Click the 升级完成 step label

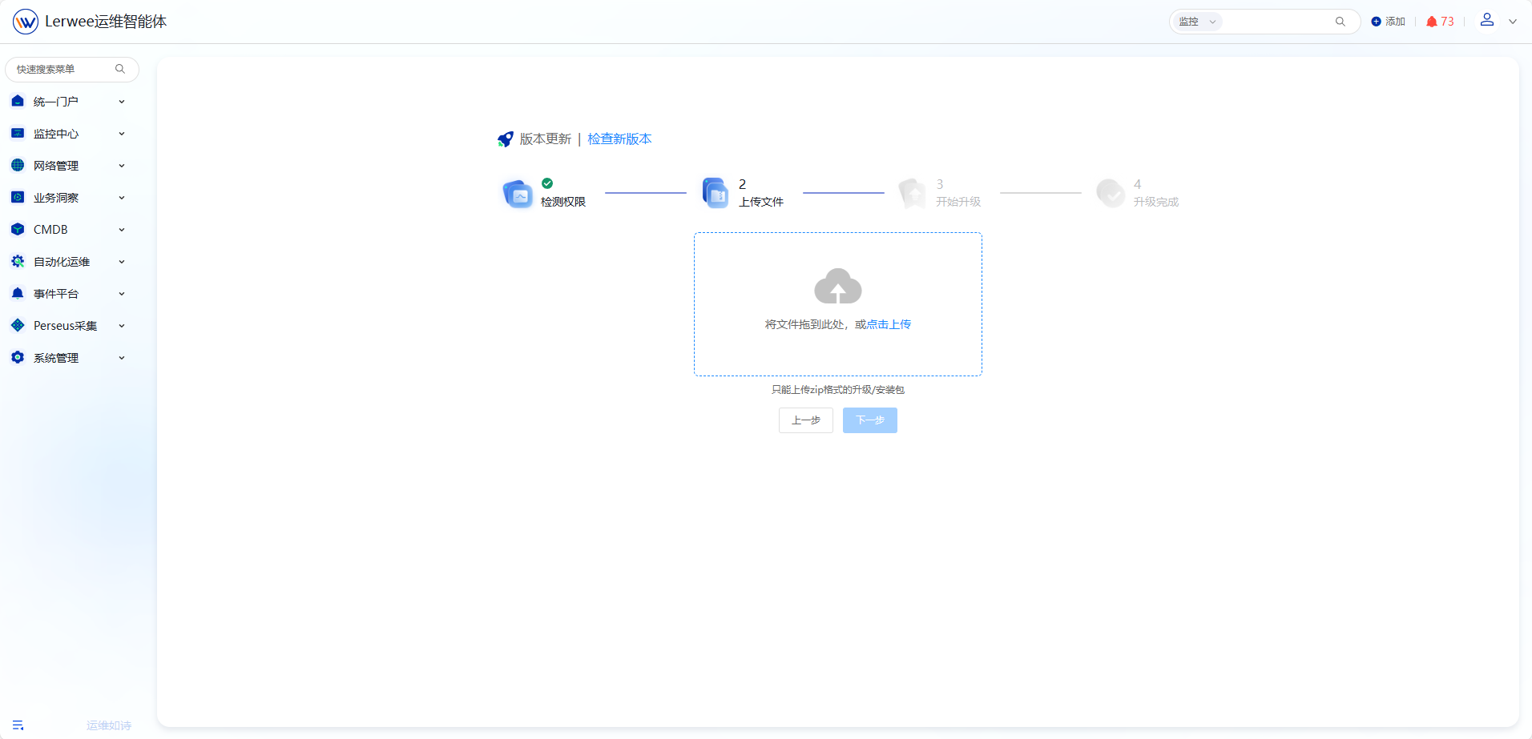coord(1156,202)
